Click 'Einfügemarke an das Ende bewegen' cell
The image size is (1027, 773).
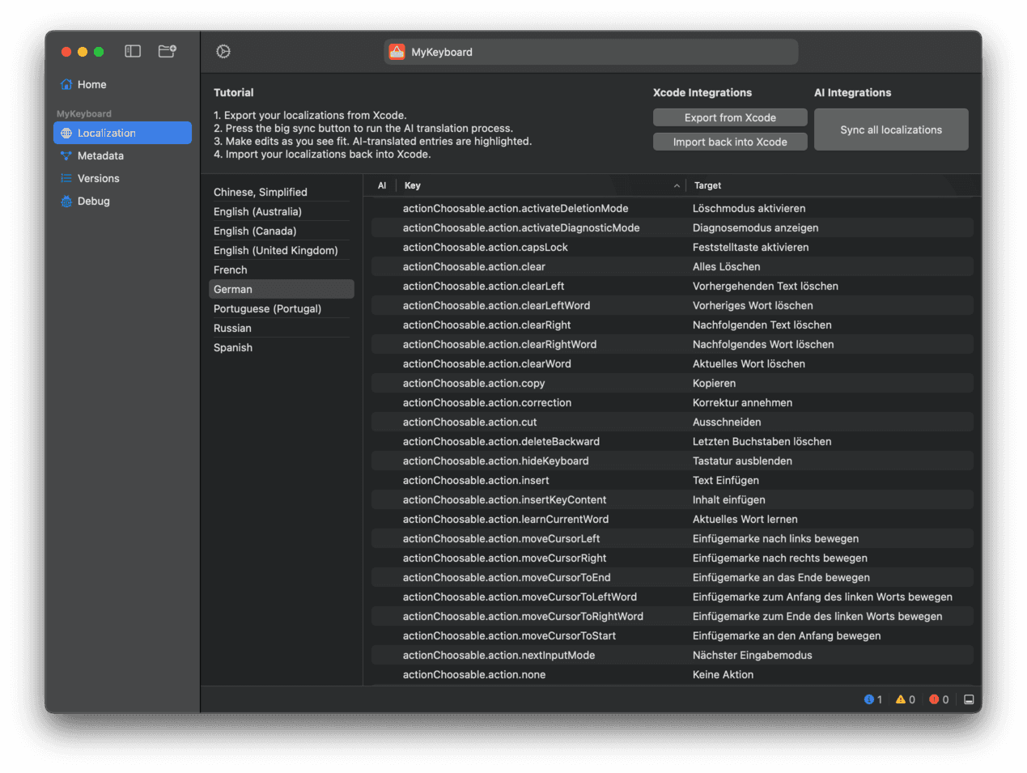781,577
